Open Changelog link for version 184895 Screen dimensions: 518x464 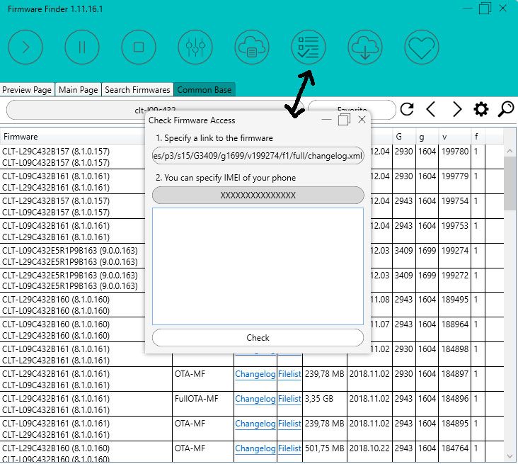coord(255,424)
